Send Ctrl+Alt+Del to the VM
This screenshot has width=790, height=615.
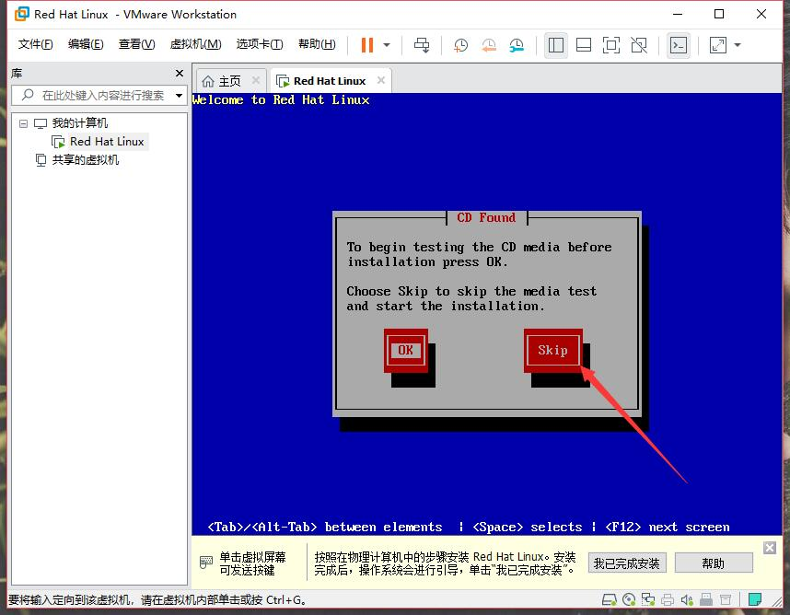422,45
